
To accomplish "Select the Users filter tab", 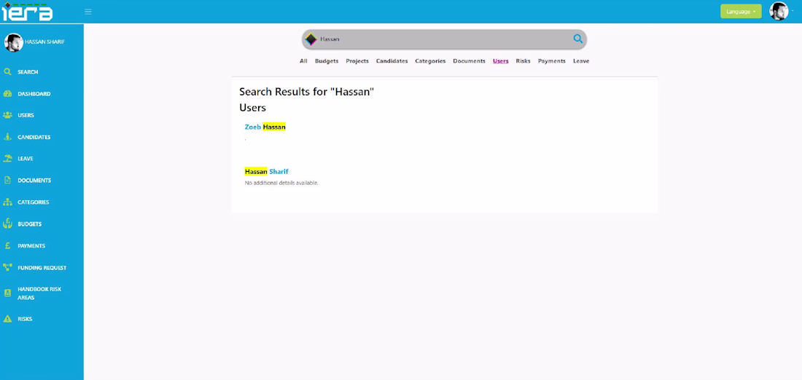I will [x=501, y=60].
